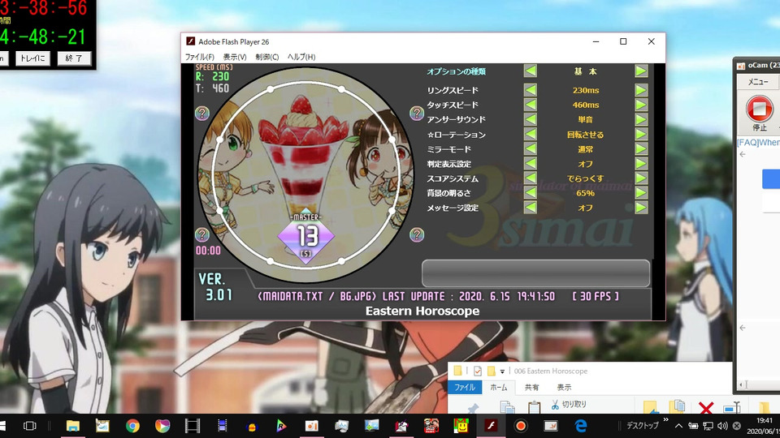Switch ミラーモード using left arrow
The width and height of the screenshot is (780, 438).
pyautogui.click(x=531, y=149)
